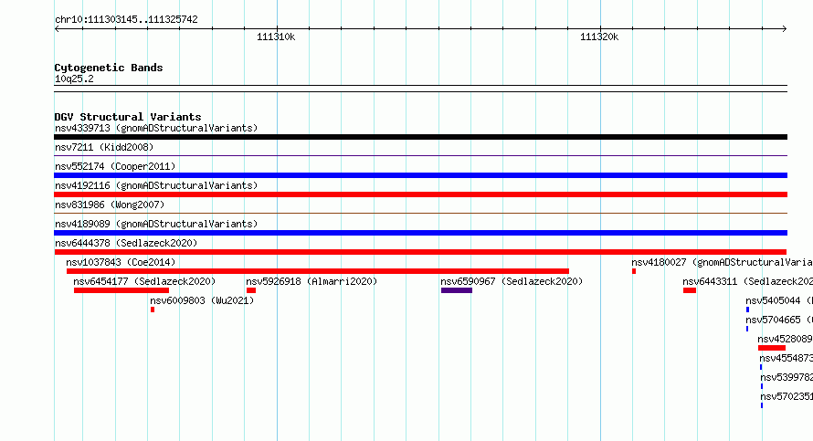Click the small red nsv4180027 variant mark
813x441 pixels.
(634, 271)
